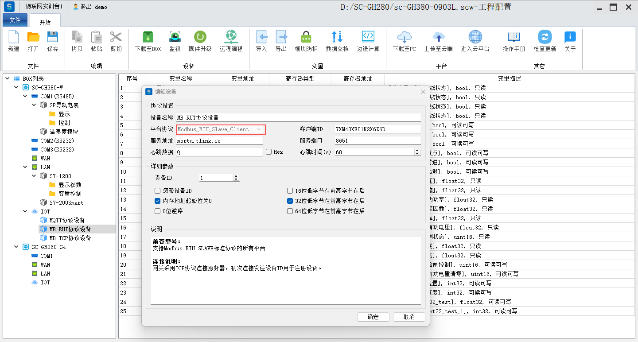Viewport: 638px width, 342px height.
Task: Click the 服务地址 input field
Action: point(219,141)
